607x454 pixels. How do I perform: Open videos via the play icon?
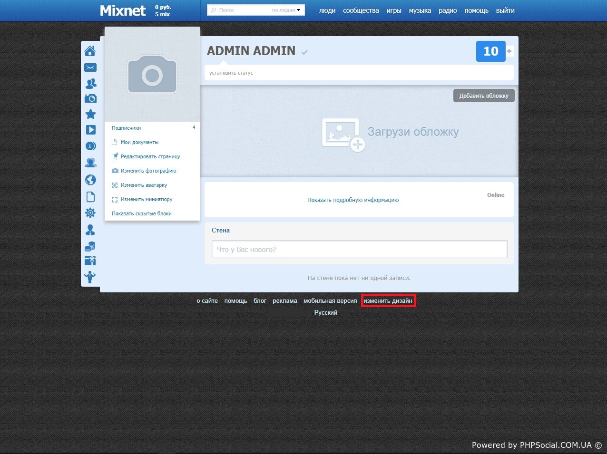(90, 130)
